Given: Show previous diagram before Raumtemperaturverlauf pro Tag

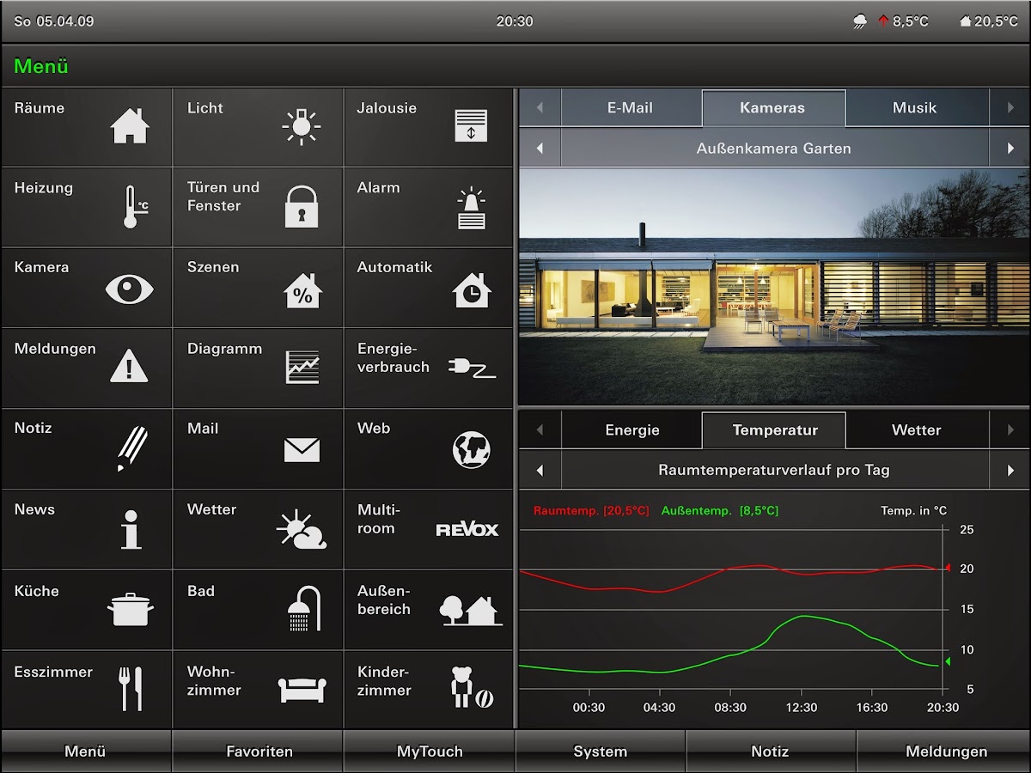Looking at the screenshot, I should tap(540, 471).
